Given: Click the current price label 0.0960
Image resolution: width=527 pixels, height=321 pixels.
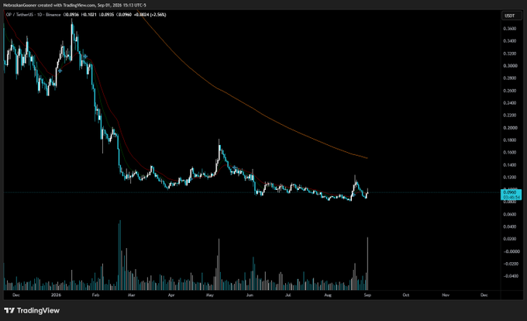Looking at the screenshot, I should pos(511,192).
